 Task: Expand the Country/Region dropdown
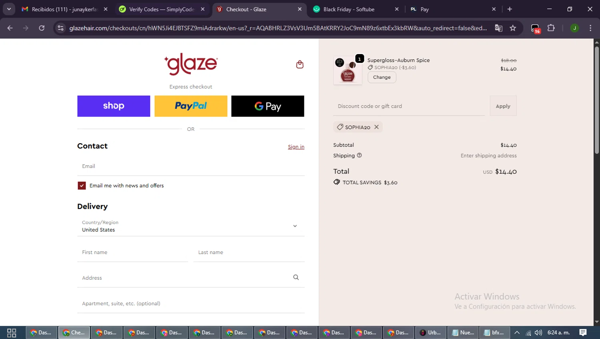pyautogui.click(x=191, y=226)
